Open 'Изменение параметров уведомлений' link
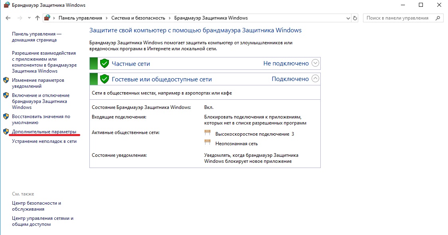The height and width of the screenshot is (235, 448). (x=38, y=83)
